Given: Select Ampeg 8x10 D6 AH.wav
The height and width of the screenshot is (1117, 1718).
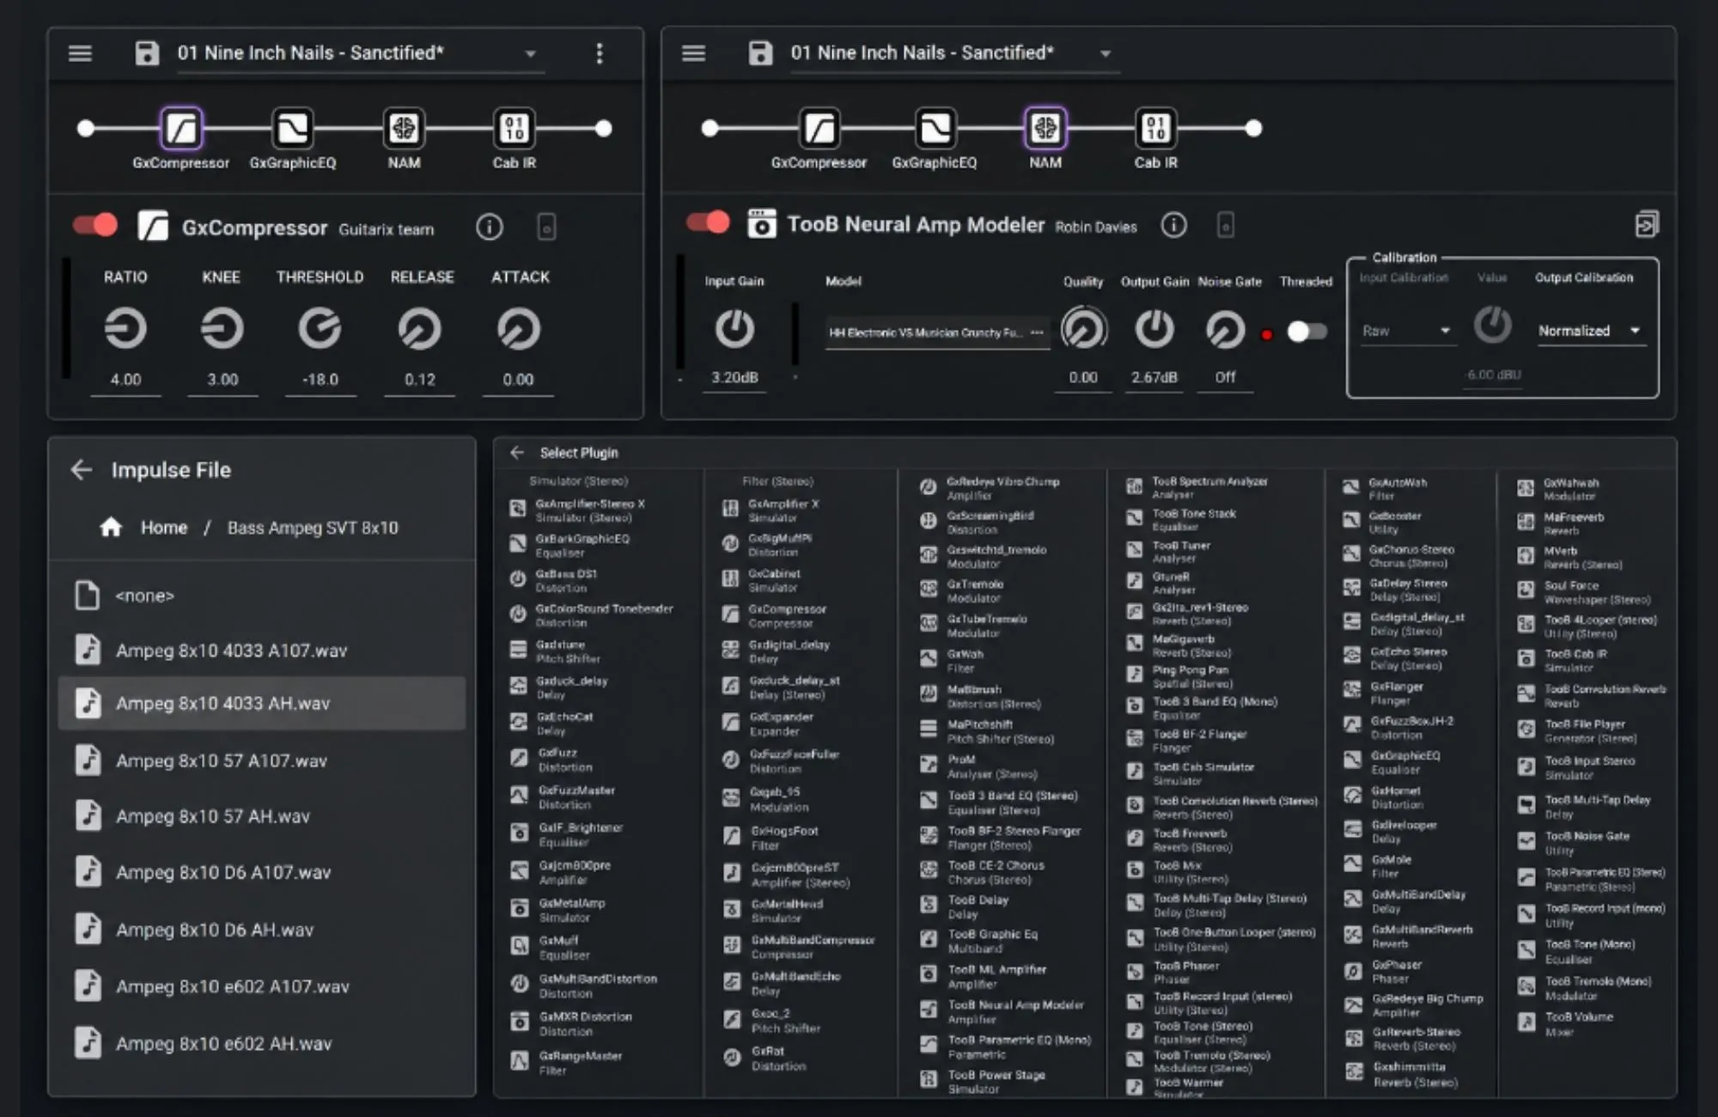Looking at the screenshot, I should click(x=262, y=930).
